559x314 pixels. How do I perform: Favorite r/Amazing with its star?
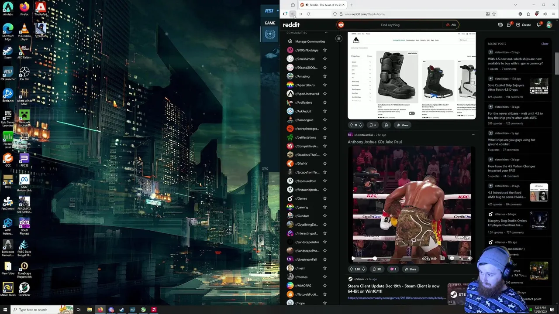coord(325,76)
